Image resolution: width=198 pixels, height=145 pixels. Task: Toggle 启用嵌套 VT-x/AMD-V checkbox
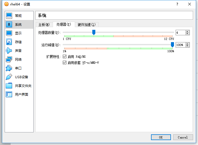coord(65,63)
